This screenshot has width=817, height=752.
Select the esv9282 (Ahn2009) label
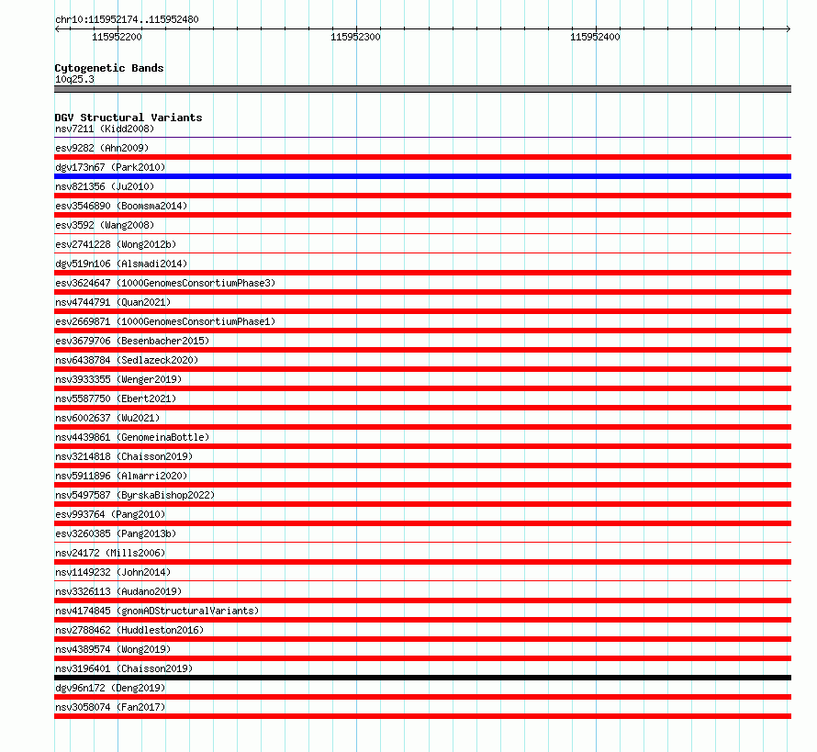[x=102, y=148]
